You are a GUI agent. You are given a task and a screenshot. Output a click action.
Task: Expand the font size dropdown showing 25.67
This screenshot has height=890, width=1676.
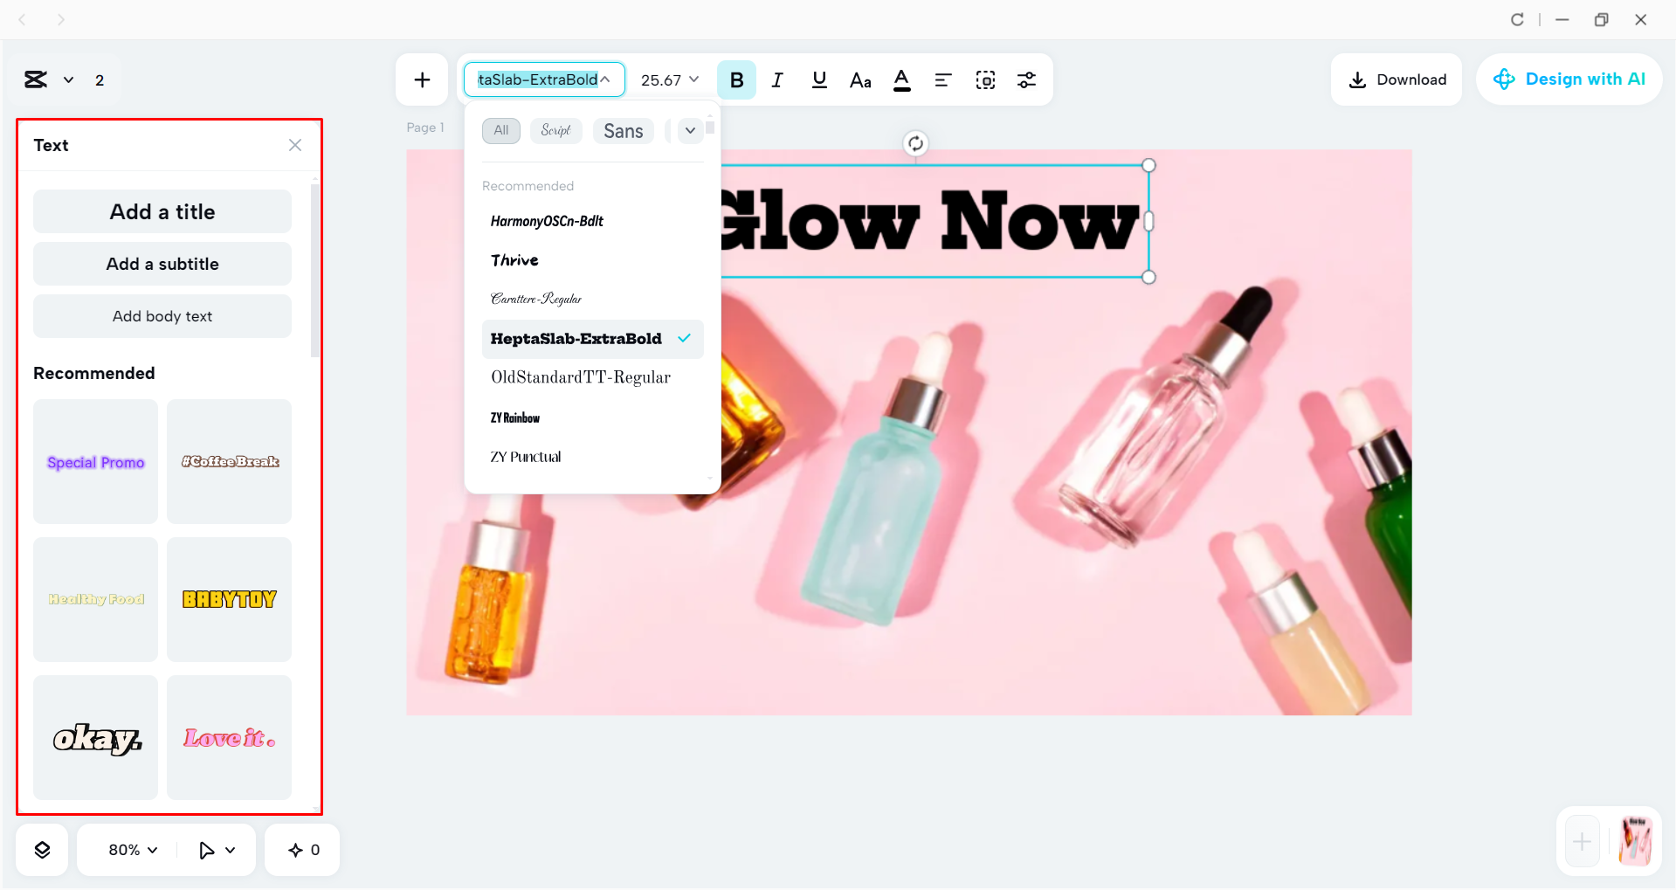point(669,79)
